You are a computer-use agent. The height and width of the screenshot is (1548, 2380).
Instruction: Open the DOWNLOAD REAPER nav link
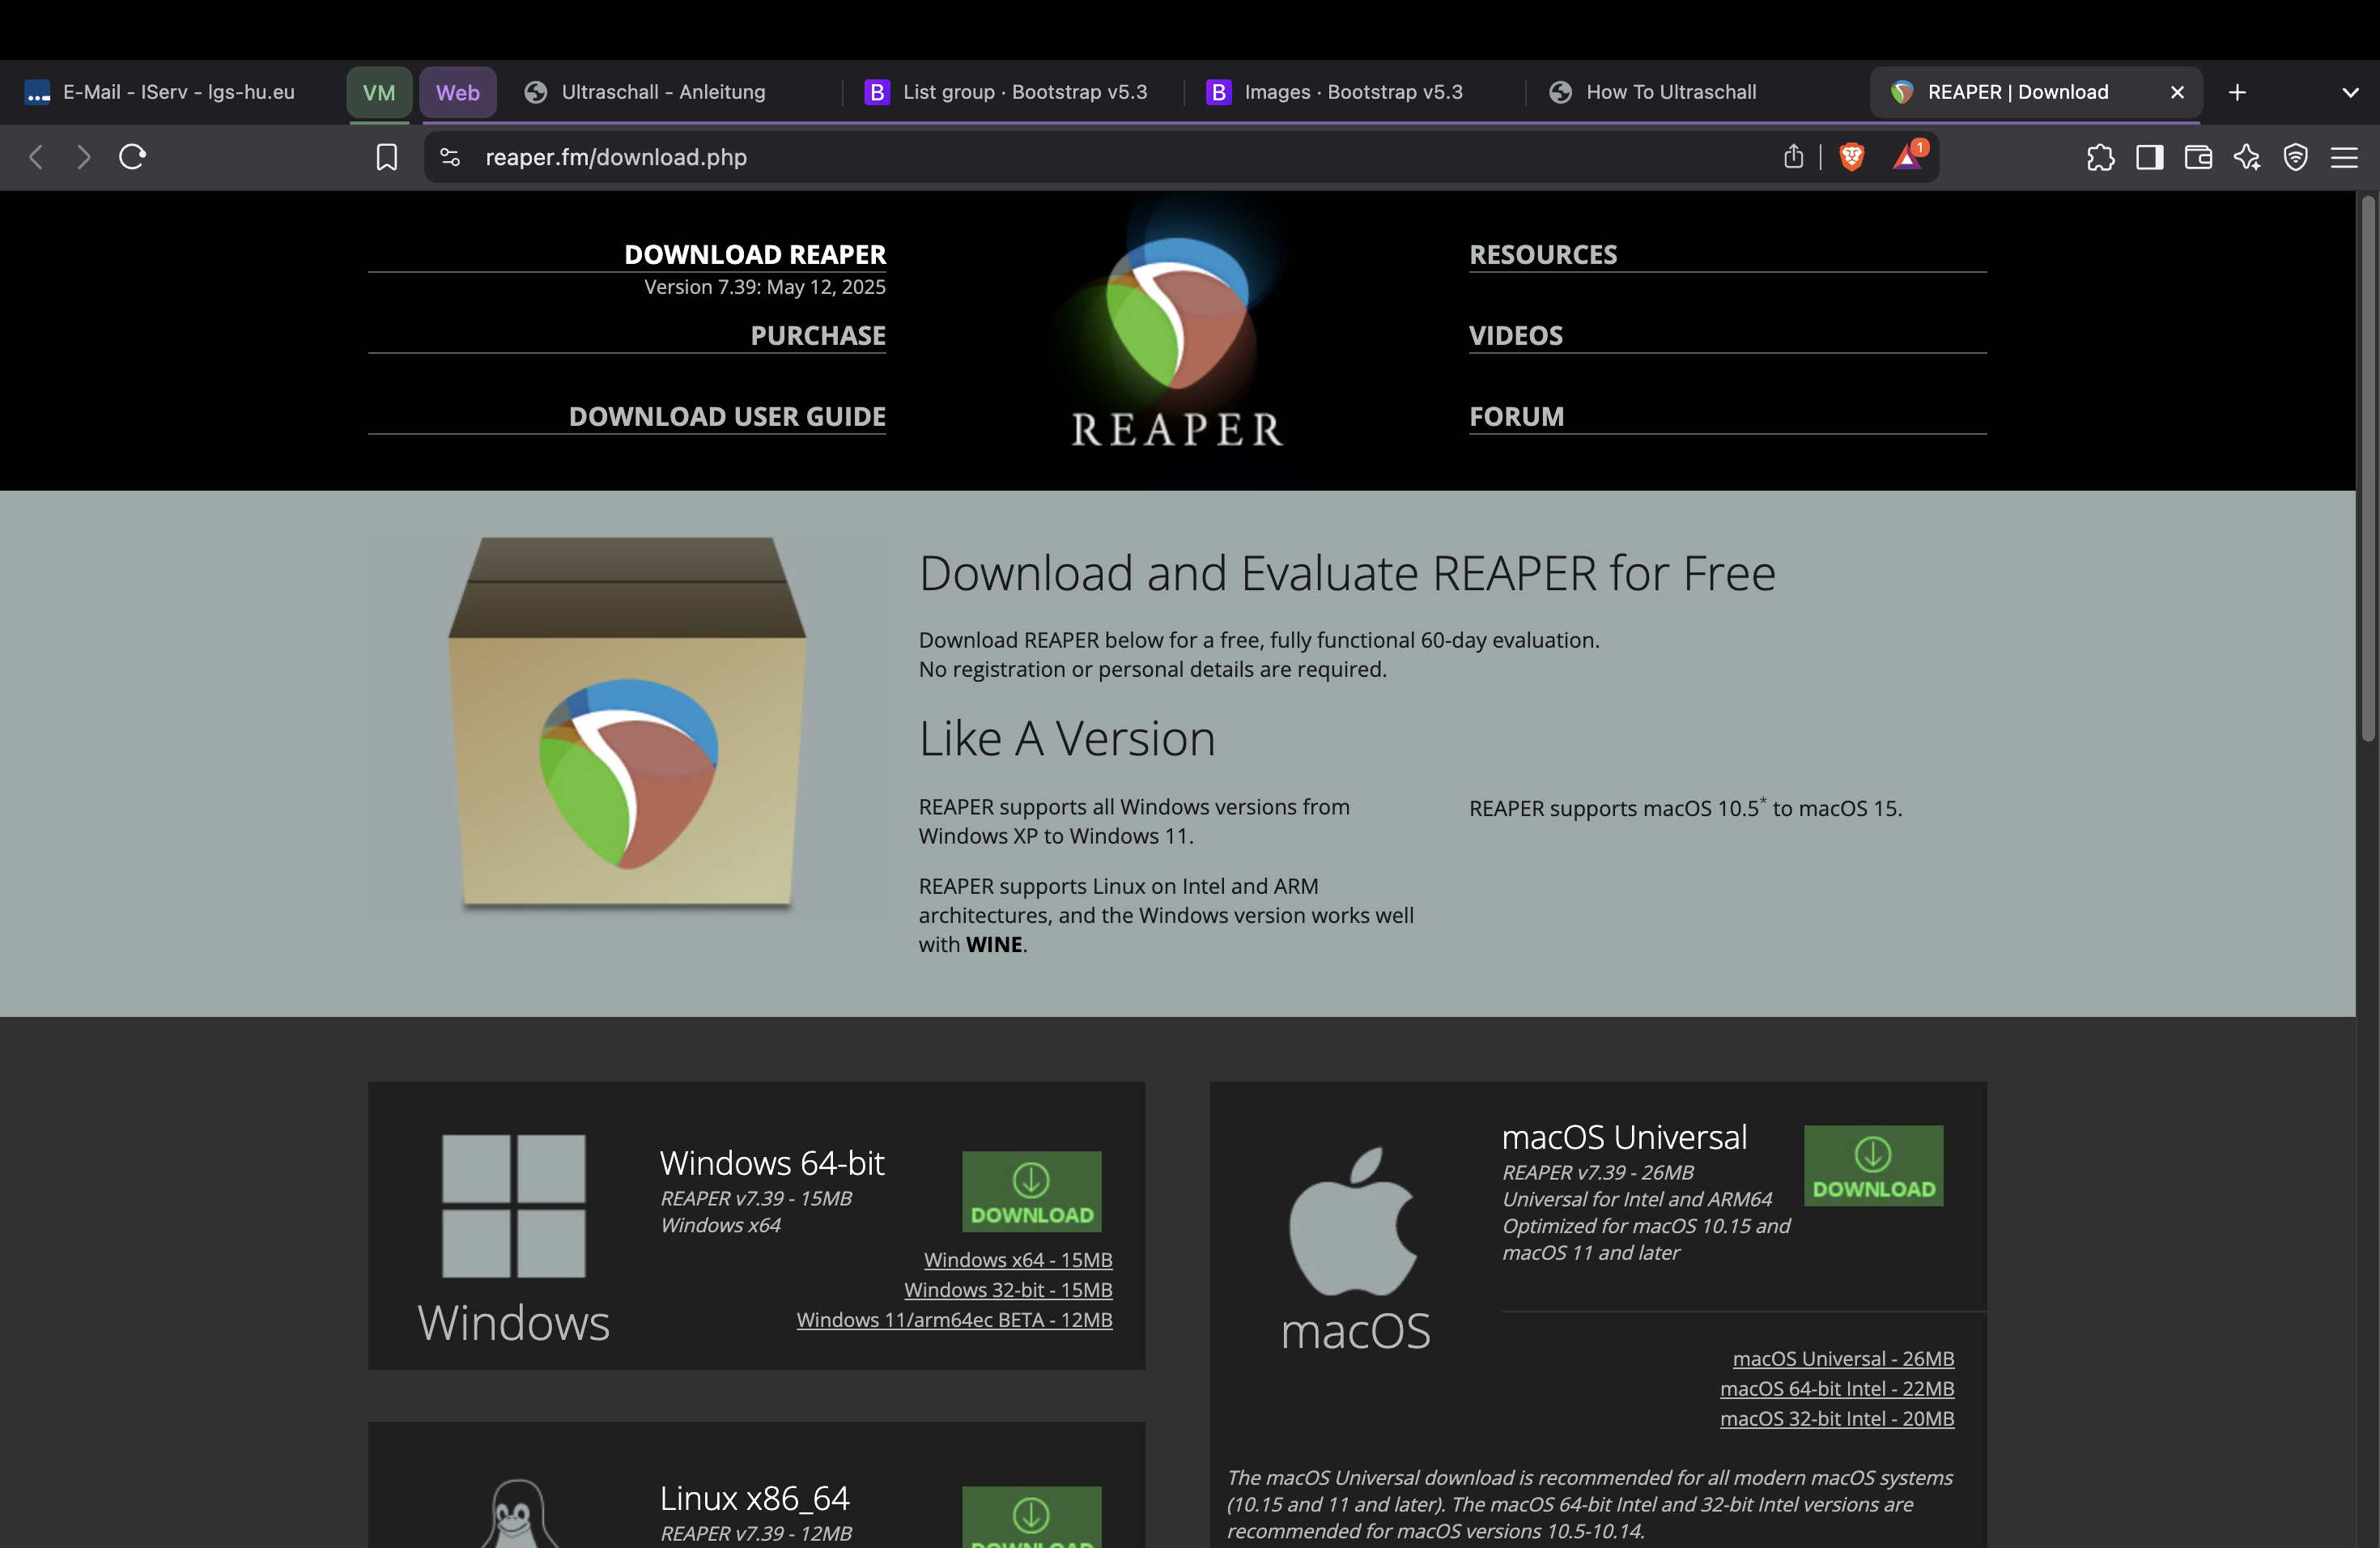click(755, 254)
